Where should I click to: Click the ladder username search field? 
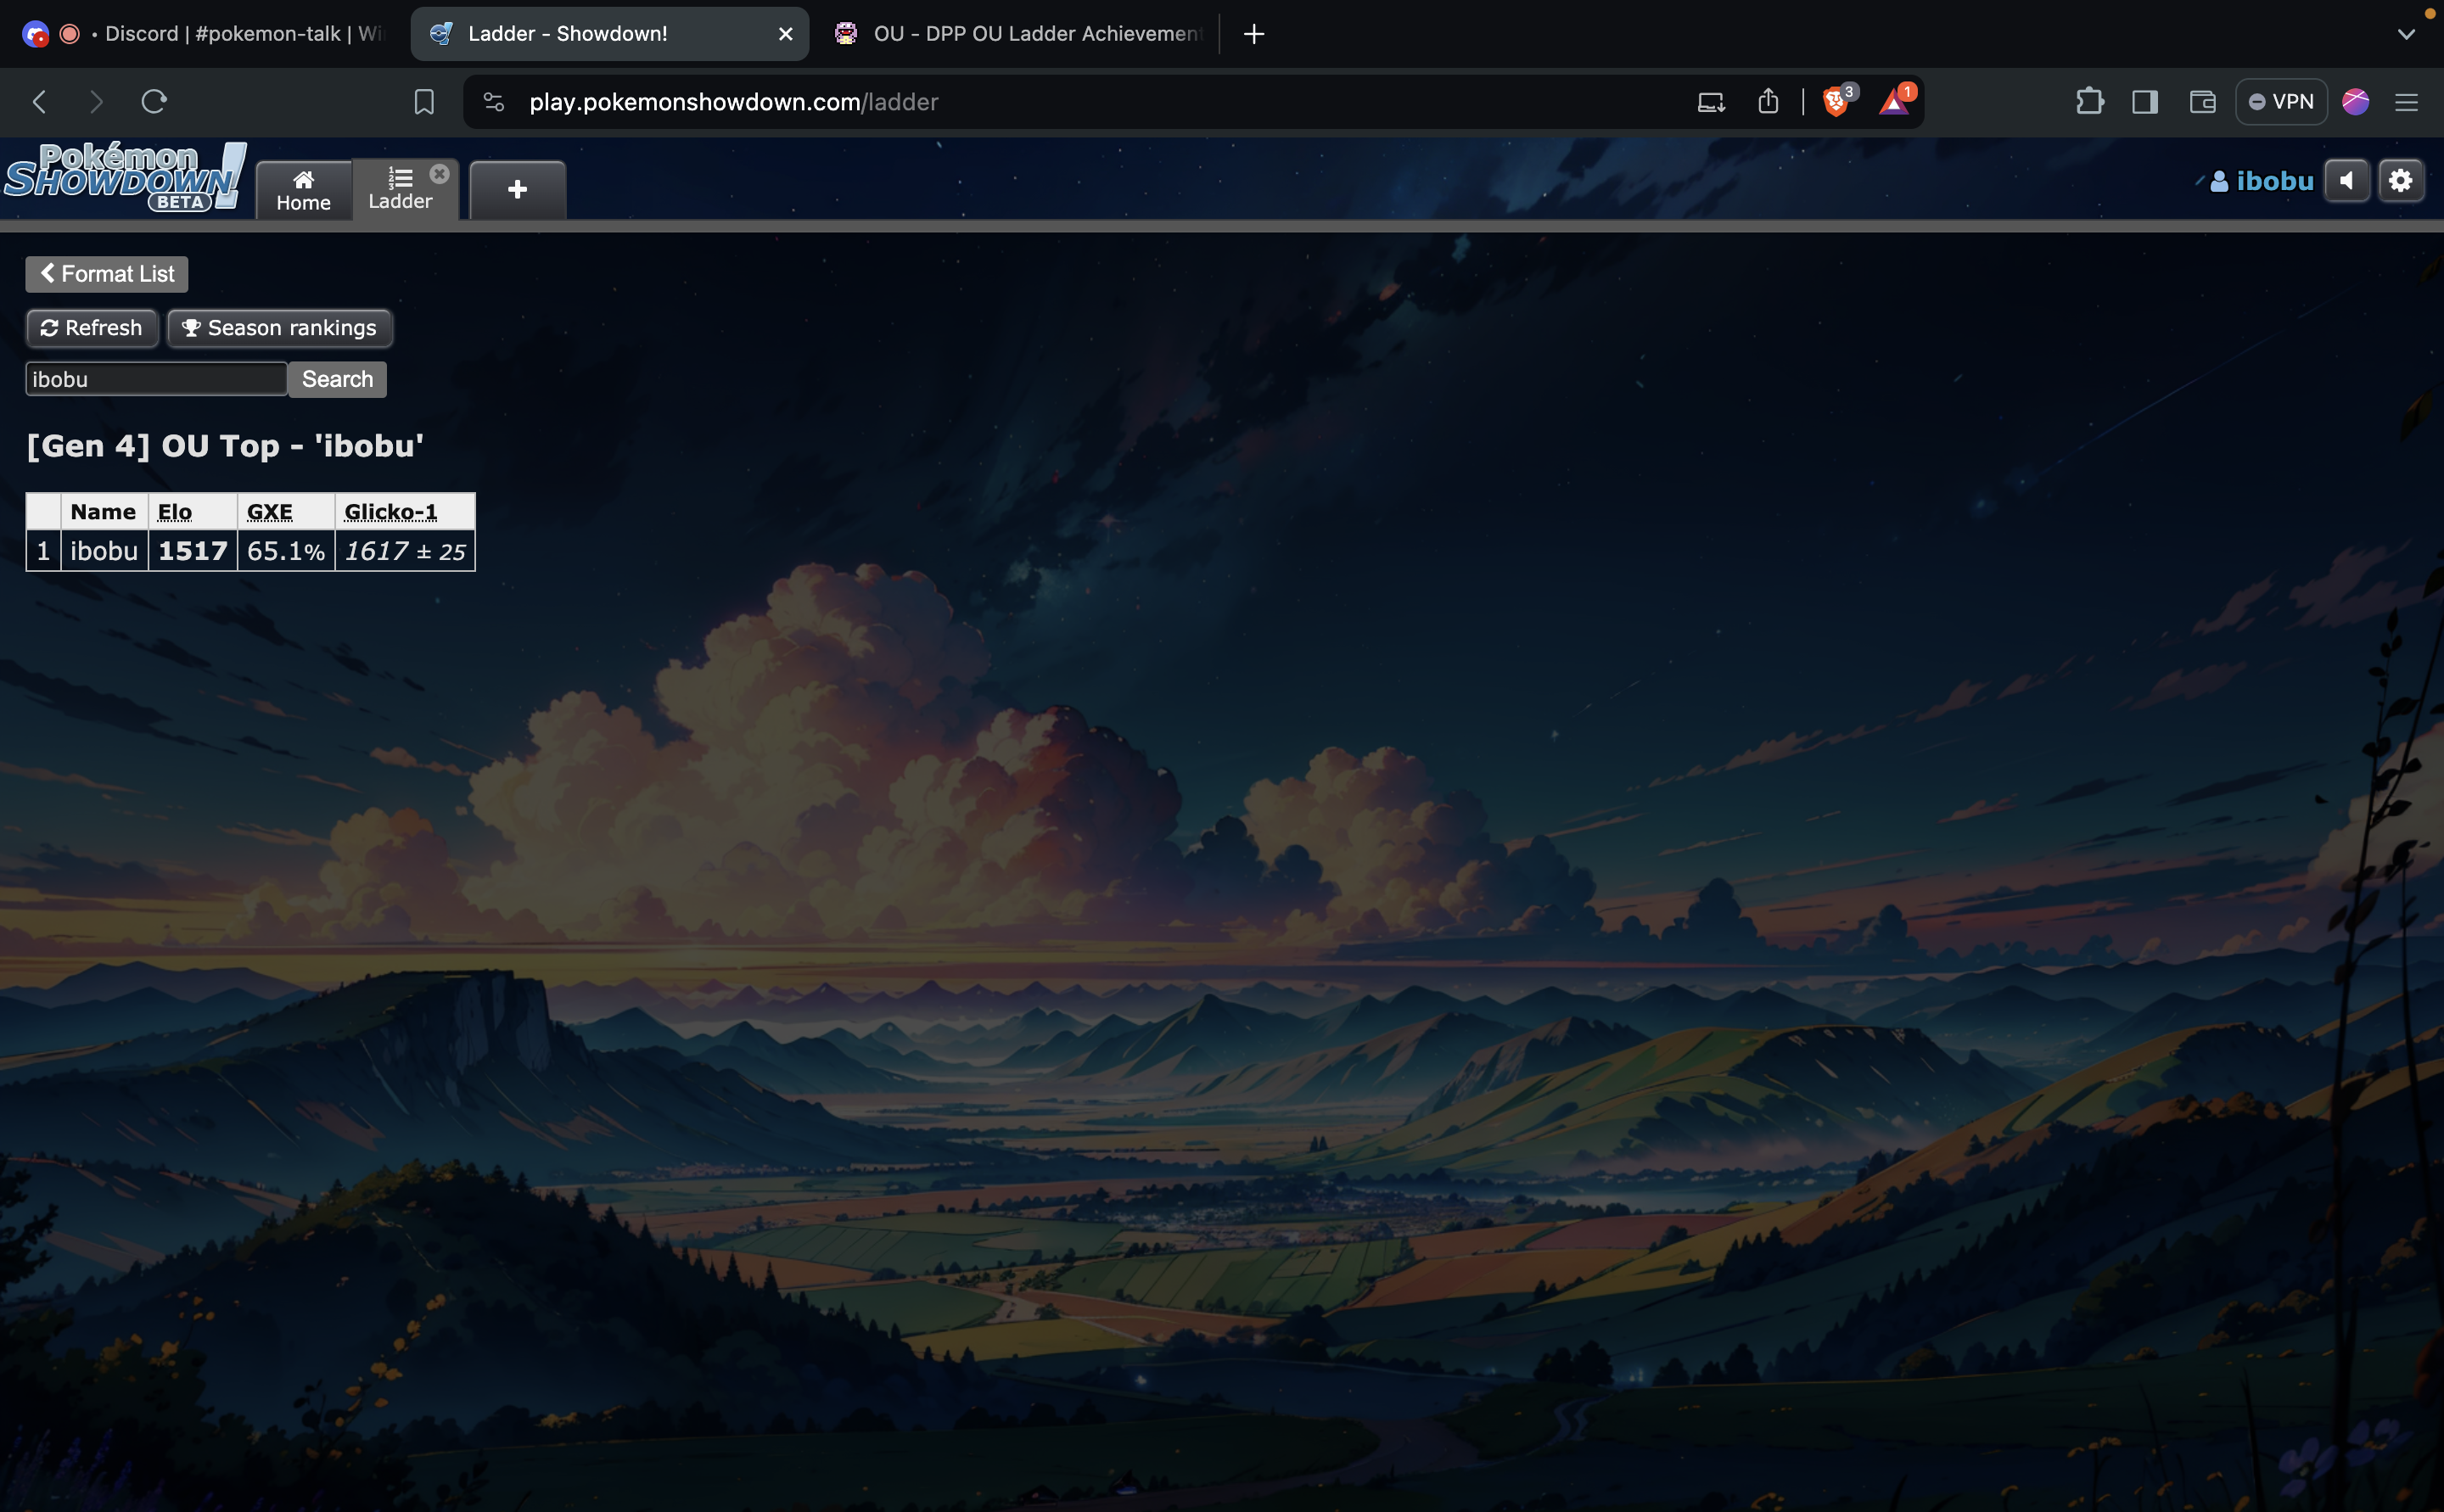click(156, 379)
